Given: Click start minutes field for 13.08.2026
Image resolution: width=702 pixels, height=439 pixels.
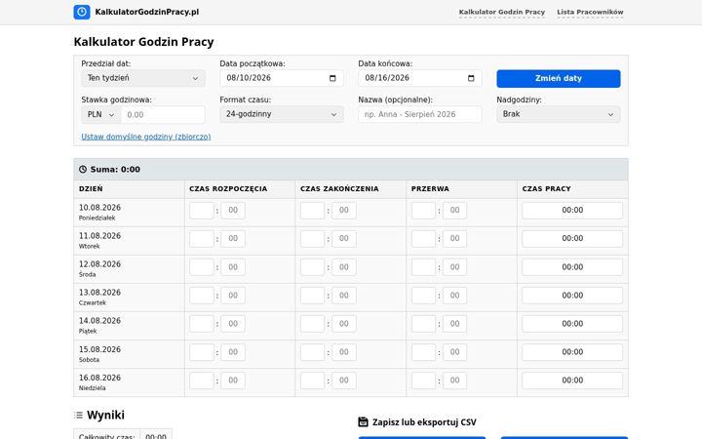Looking at the screenshot, I should coord(233,296).
